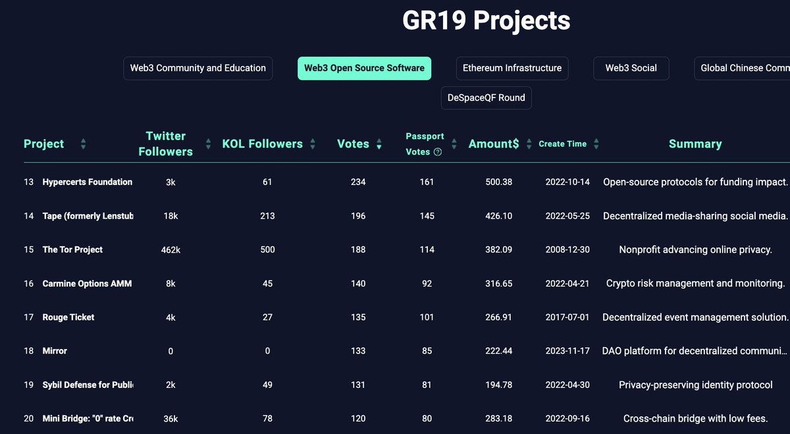The image size is (790, 434).
Task: Click Hypercerts passport votes 161
Action: coord(427,182)
